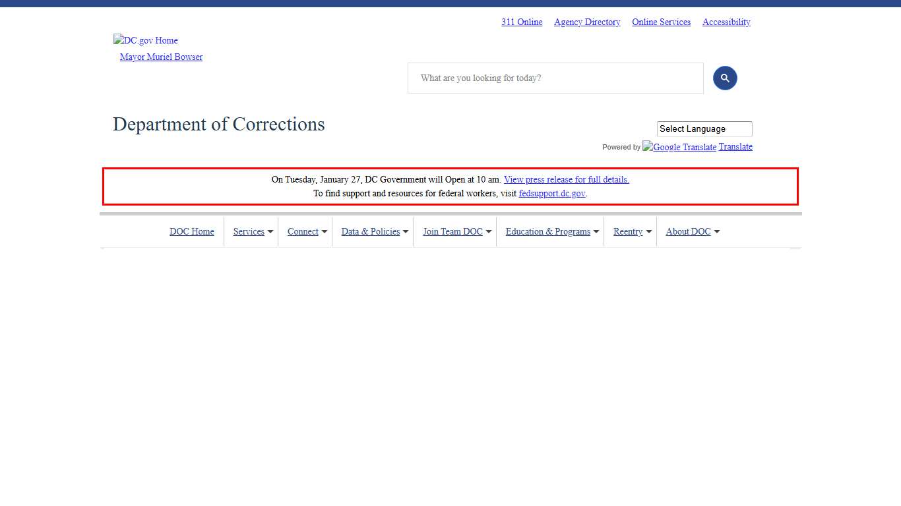Screen dimensions: 901x506
Task: Expand the Services menu arrow
Action: (270, 232)
